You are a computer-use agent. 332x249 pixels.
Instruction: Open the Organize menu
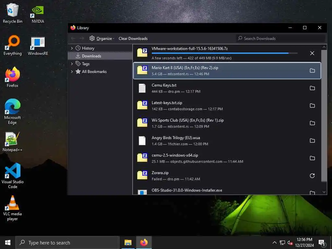pos(102,39)
